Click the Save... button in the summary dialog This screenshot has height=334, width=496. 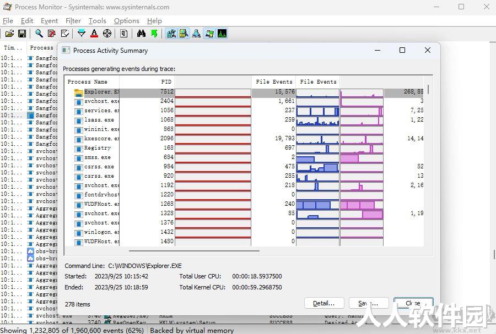pyautogui.click(x=369, y=303)
